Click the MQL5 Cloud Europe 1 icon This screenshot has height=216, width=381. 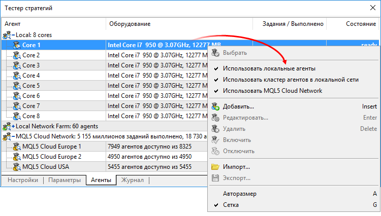point(17,147)
